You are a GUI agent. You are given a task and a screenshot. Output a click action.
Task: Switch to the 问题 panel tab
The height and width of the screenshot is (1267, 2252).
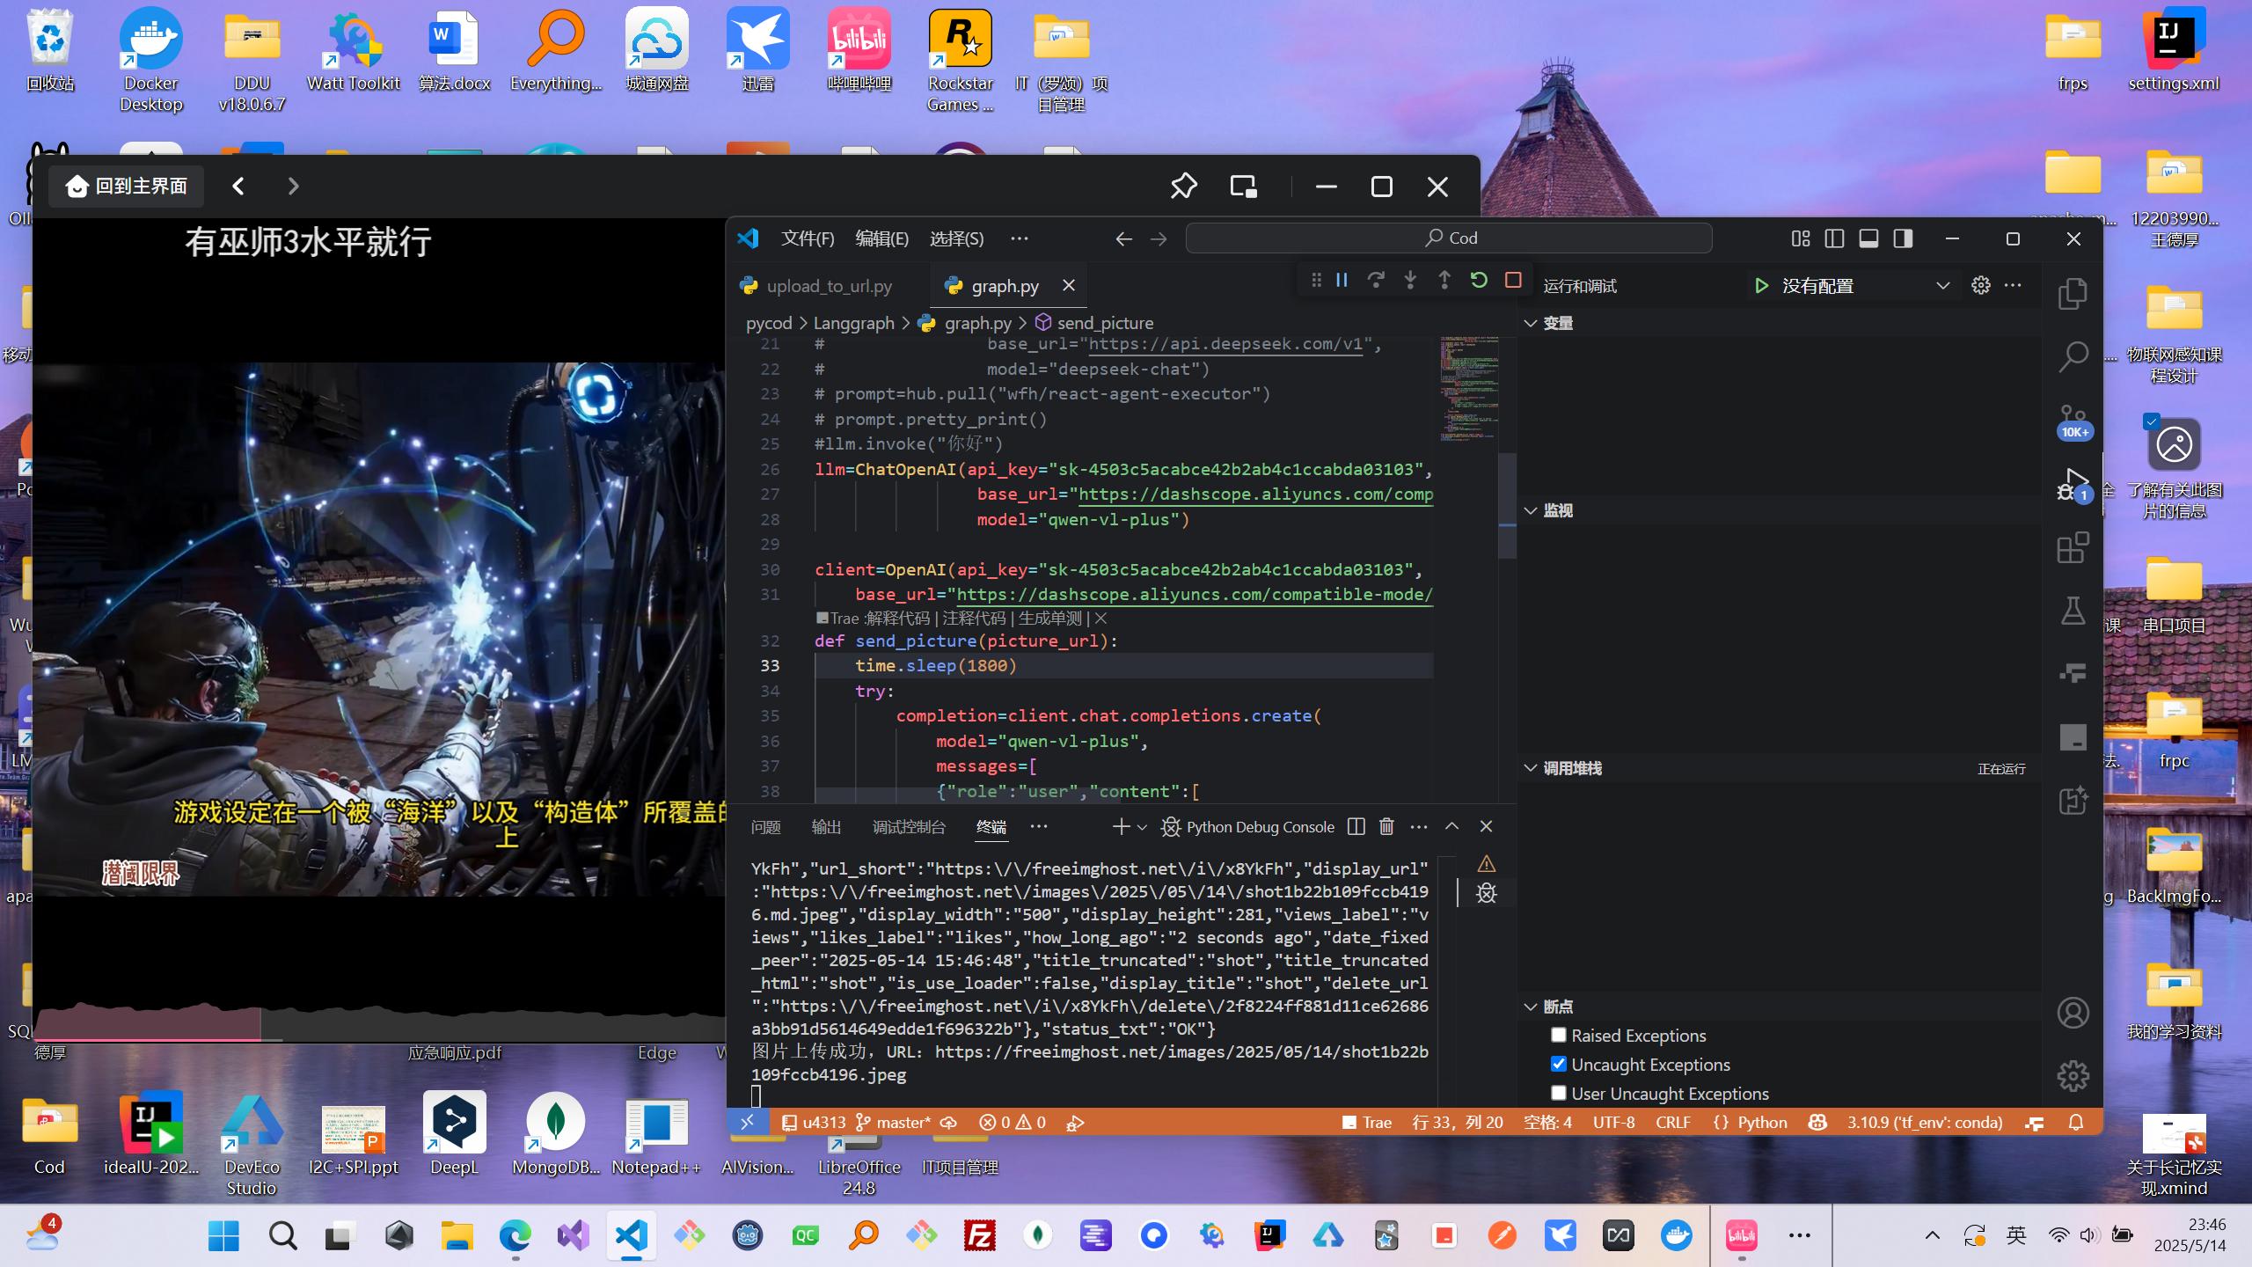click(765, 827)
